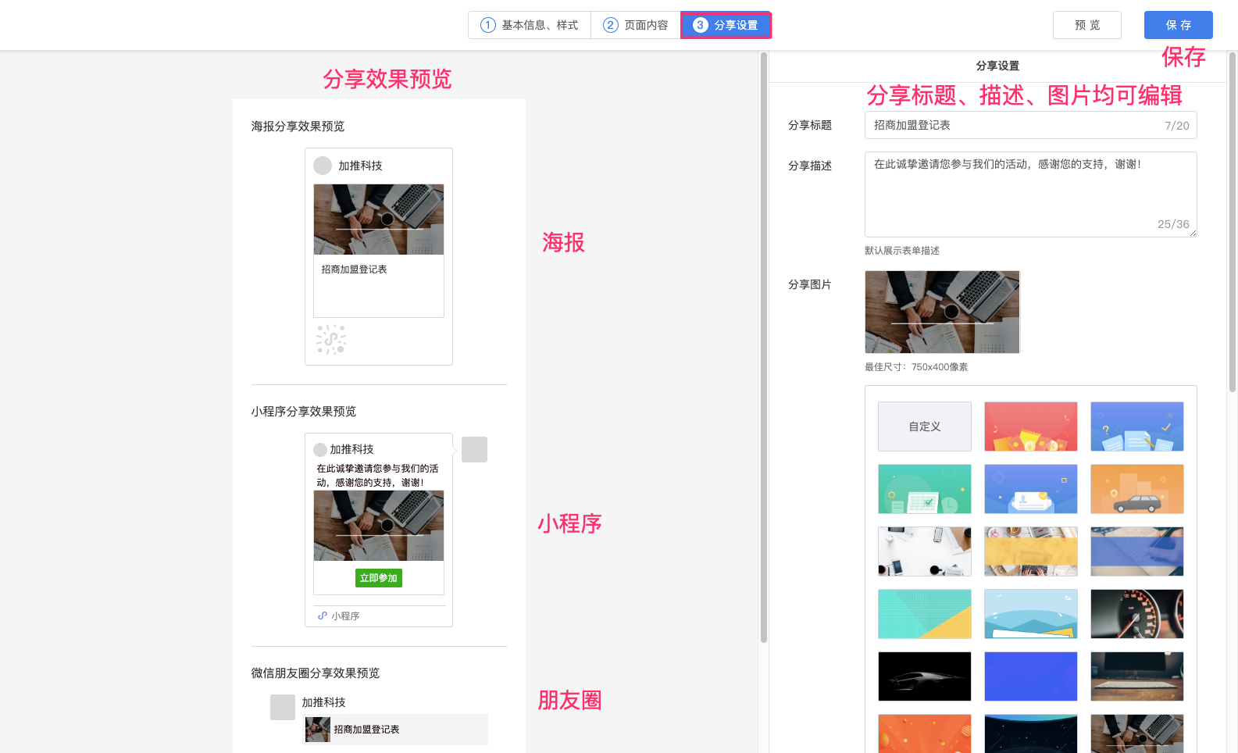Select the orange car illustration image

1137,489
